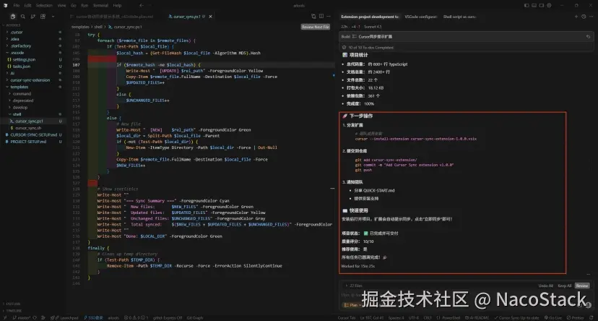Image resolution: width=598 pixels, height=321 pixels.
Task: Open the Selection menu
Action: (x=44, y=5)
